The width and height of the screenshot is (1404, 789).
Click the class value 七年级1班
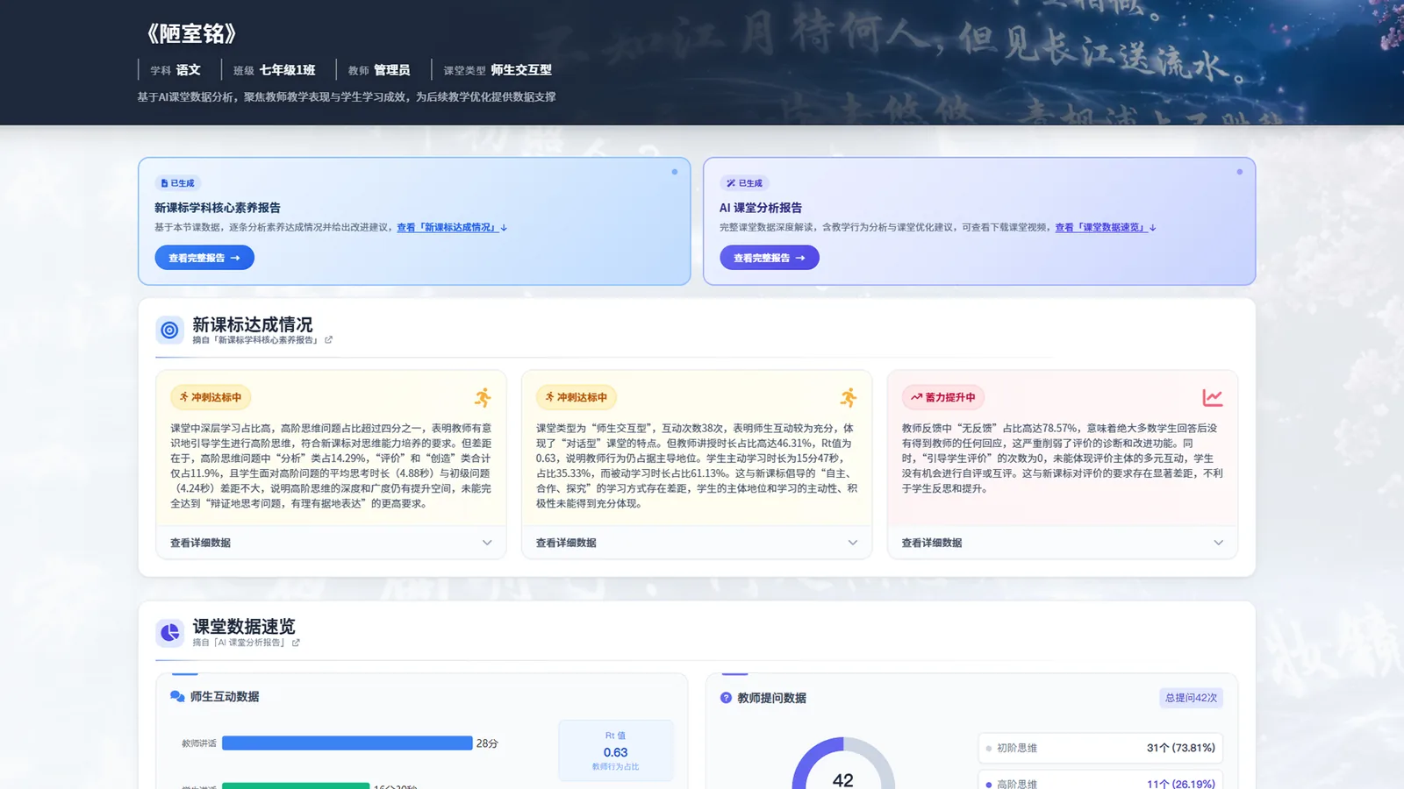[x=287, y=70]
